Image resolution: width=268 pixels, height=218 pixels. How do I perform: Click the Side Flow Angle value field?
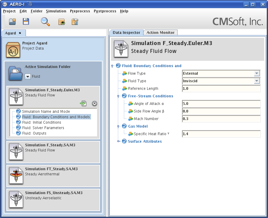point(221,111)
